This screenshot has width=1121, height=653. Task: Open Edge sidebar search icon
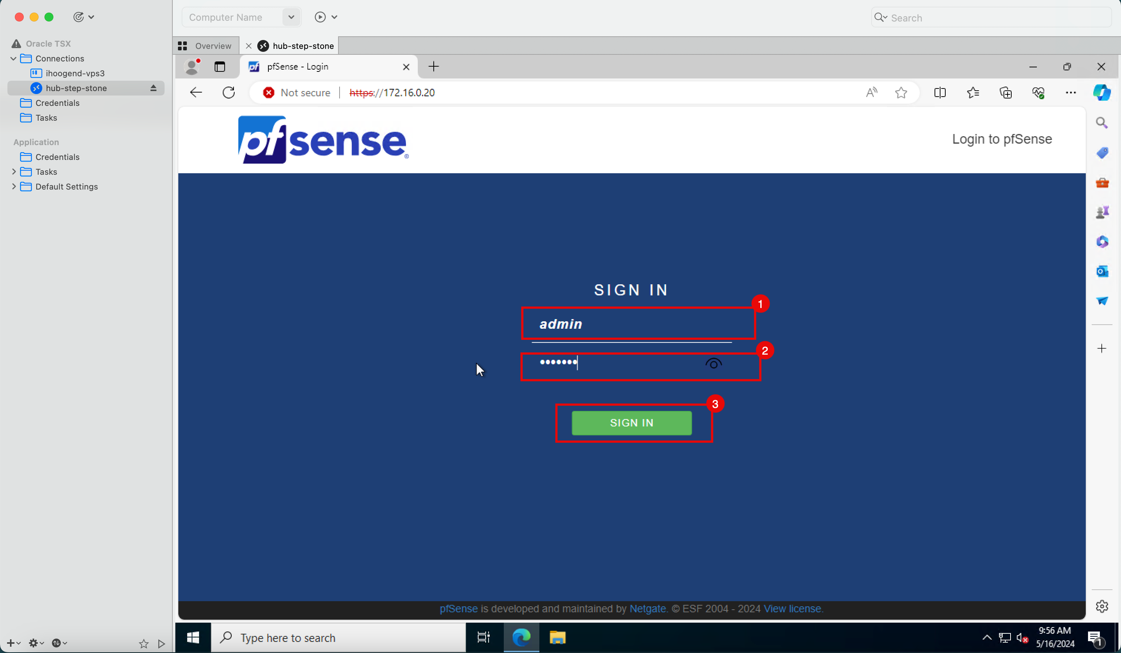(x=1102, y=123)
